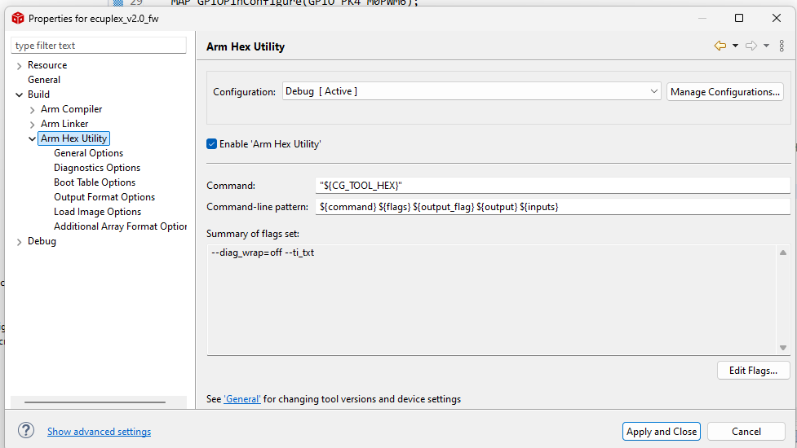Image resolution: width=797 pixels, height=448 pixels.
Task: Click the yellow back navigation arrow
Action: point(720,46)
